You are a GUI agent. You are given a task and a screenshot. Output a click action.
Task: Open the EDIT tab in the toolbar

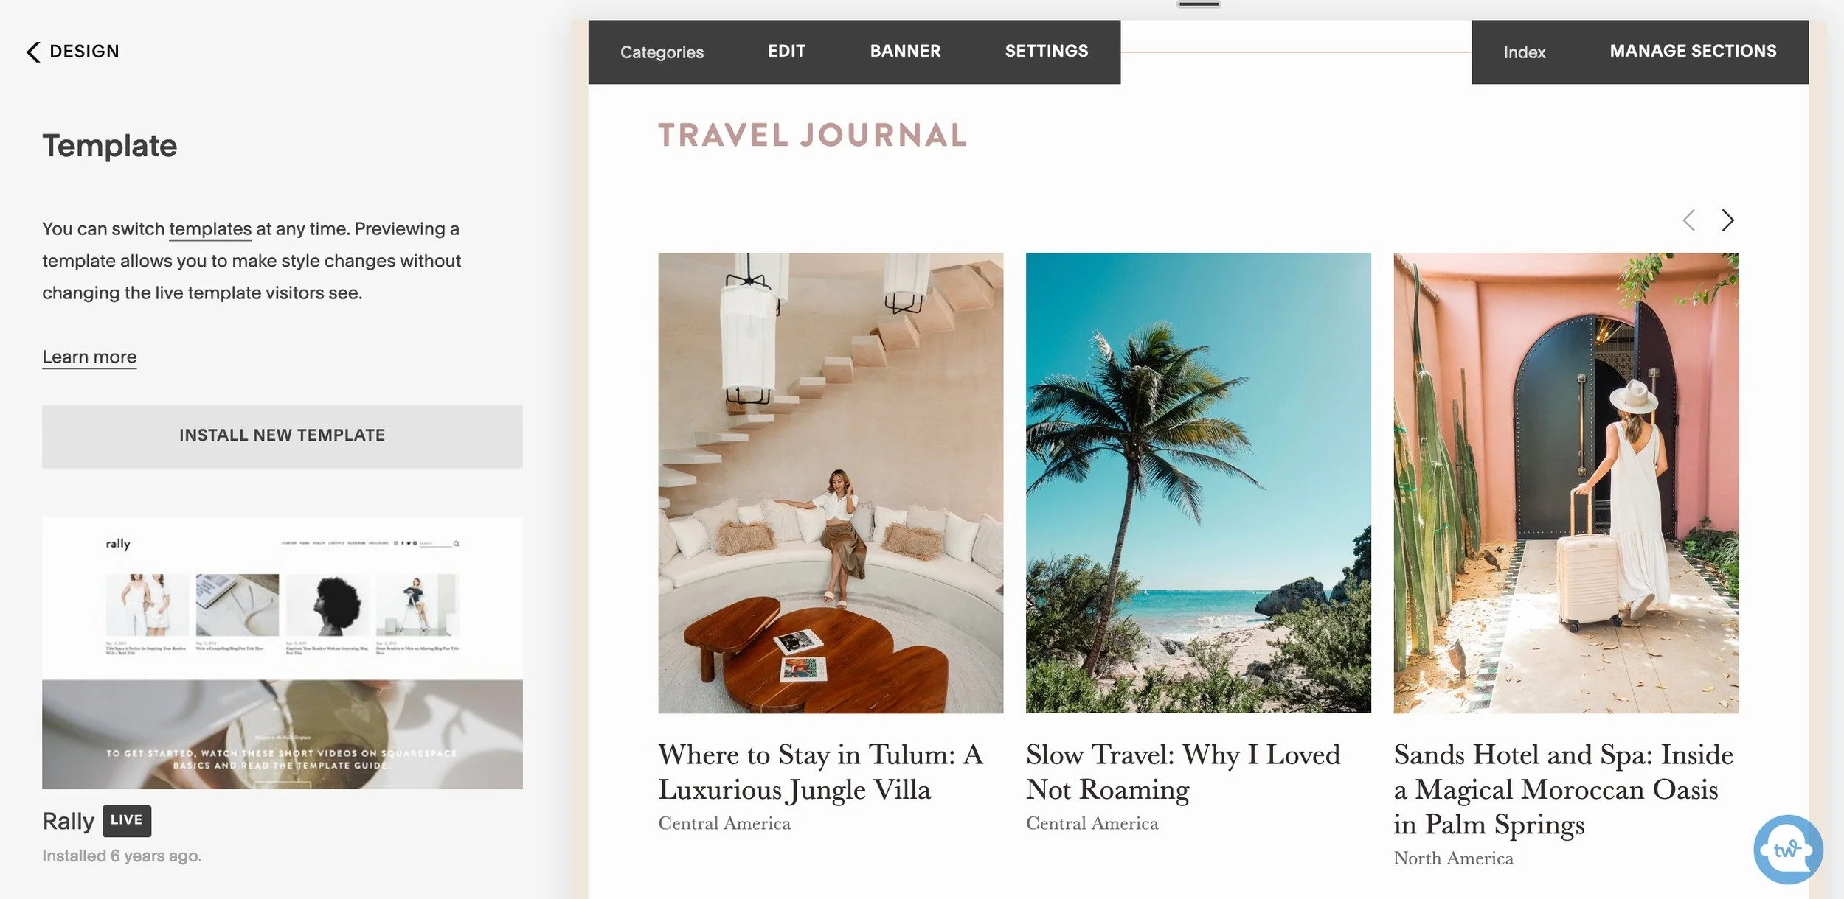(786, 51)
